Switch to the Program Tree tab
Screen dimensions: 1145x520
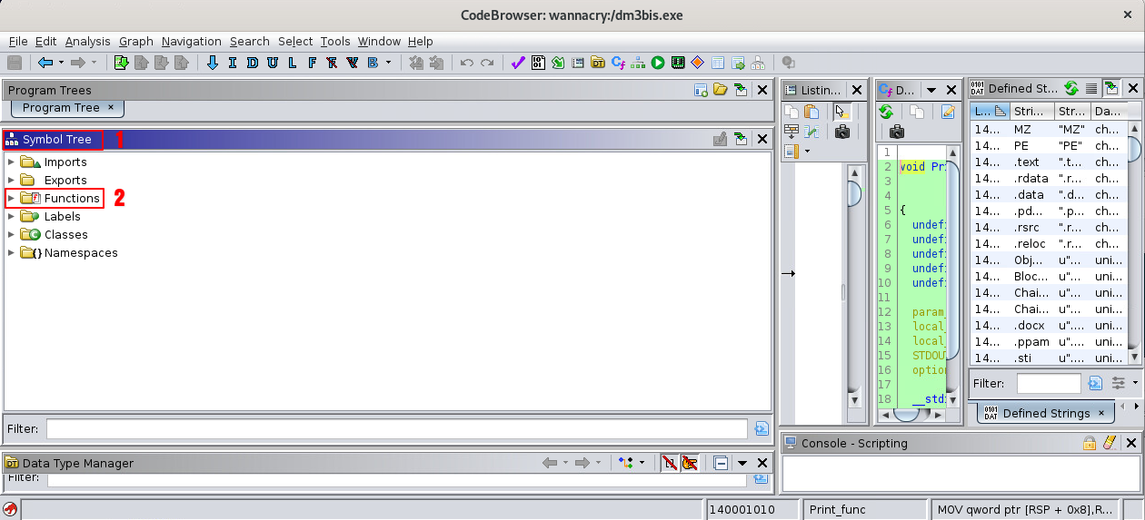61,107
